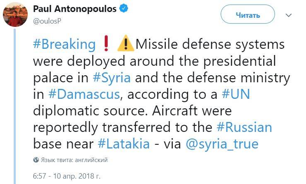Viewport: 306px width, 184px height.
Task: Open the #Latakia hashtag
Action: (x=124, y=144)
